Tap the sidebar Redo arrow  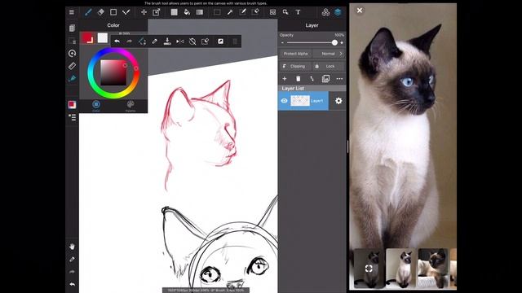[x=72, y=272]
